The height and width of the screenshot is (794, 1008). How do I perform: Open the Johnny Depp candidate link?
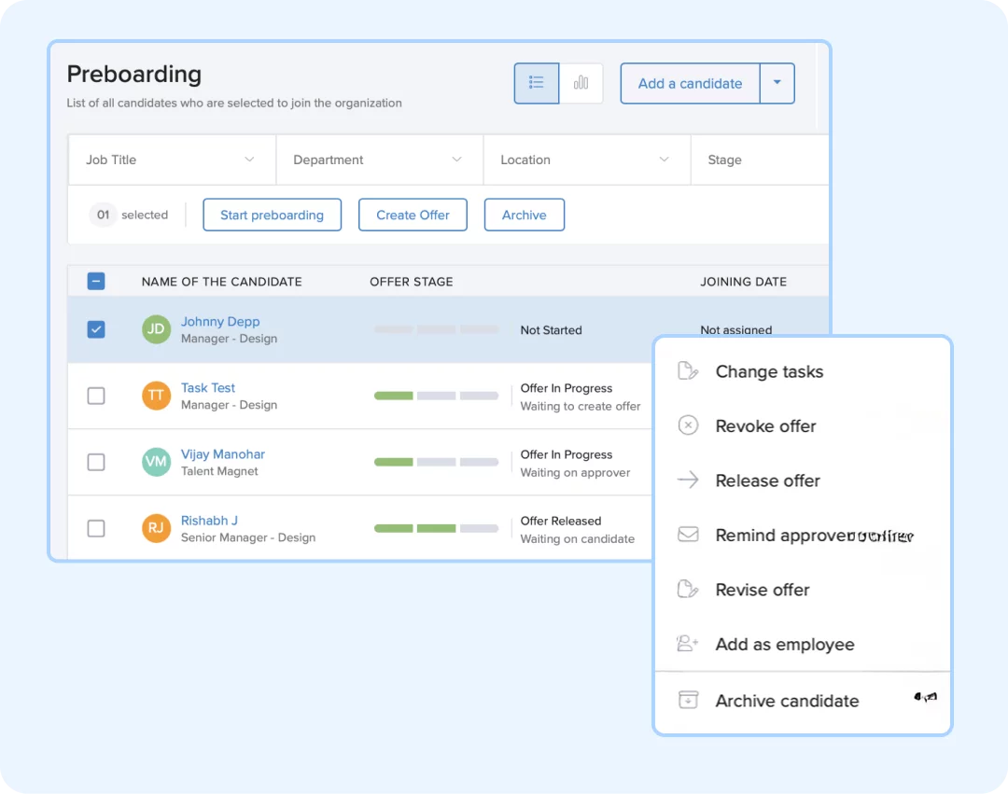pyautogui.click(x=220, y=321)
